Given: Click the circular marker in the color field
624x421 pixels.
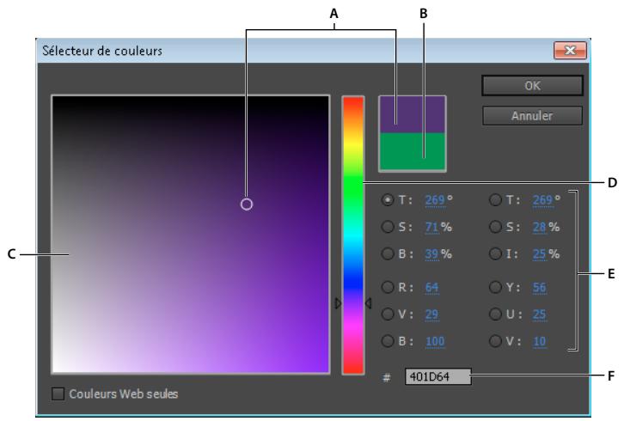Looking at the screenshot, I should (x=247, y=204).
